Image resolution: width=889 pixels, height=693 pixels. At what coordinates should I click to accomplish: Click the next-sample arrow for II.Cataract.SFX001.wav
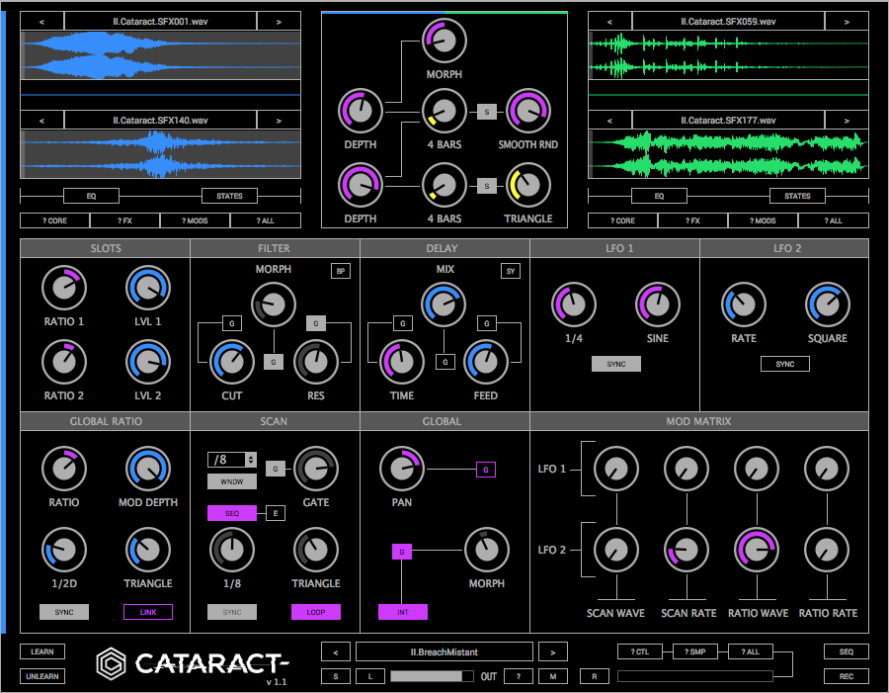coord(279,20)
